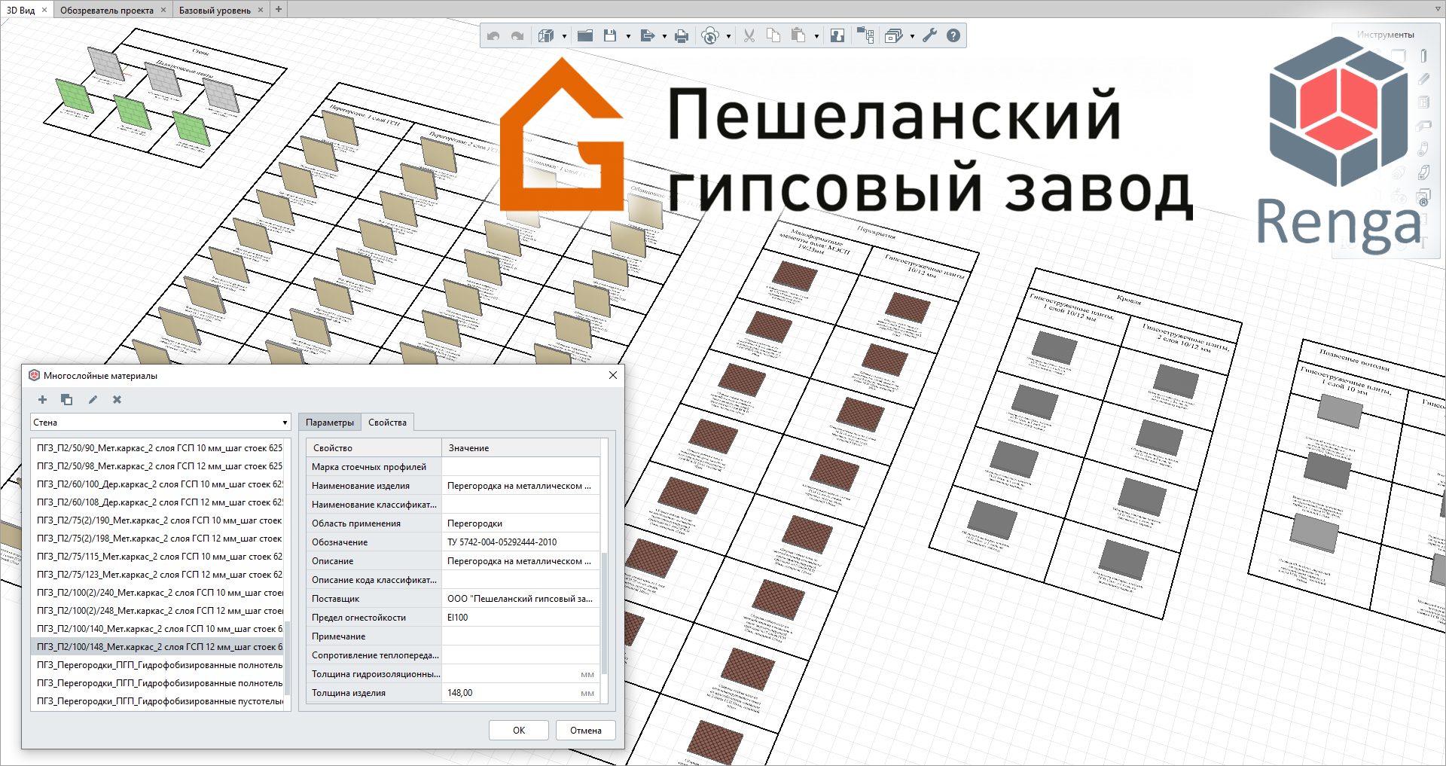Switch to the Обозреватель проекта tab

coord(107,10)
